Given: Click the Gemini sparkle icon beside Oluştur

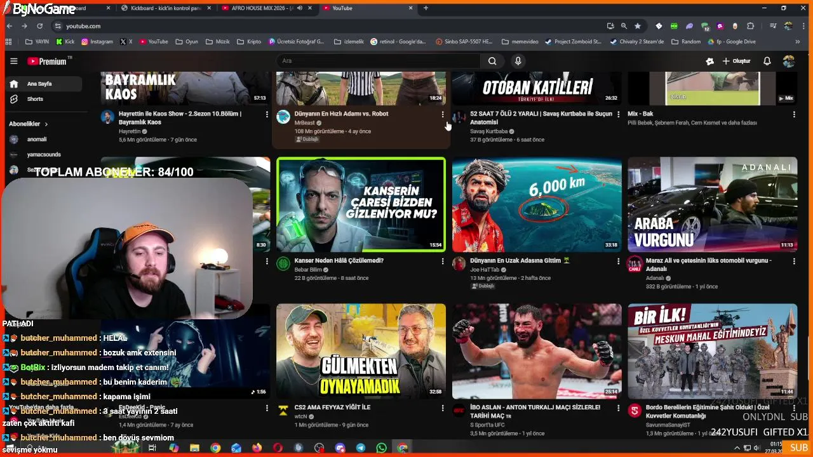Looking at the screenshot, I should (x=709, y=61).
